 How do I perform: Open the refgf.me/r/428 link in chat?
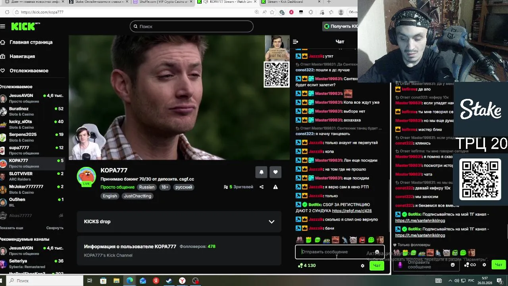352,211
